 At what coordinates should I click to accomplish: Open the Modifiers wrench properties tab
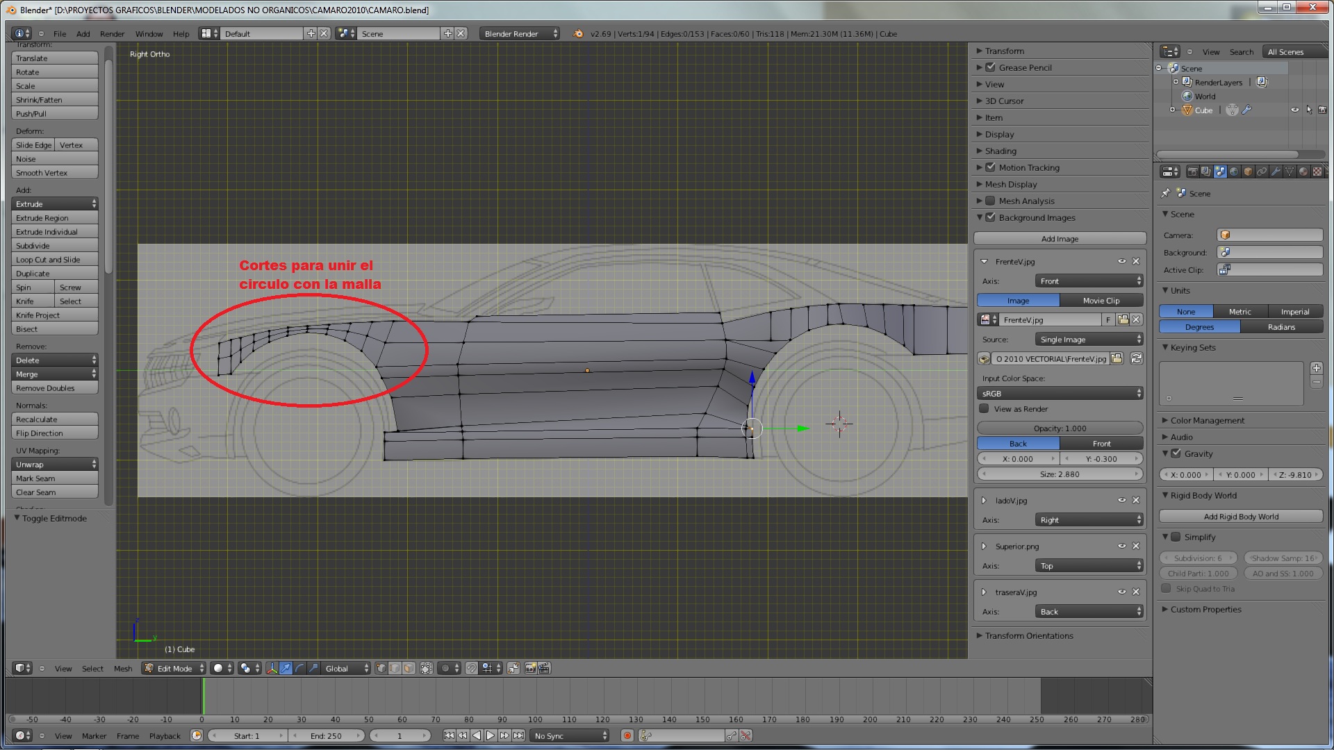click(x=1276, y=172)
